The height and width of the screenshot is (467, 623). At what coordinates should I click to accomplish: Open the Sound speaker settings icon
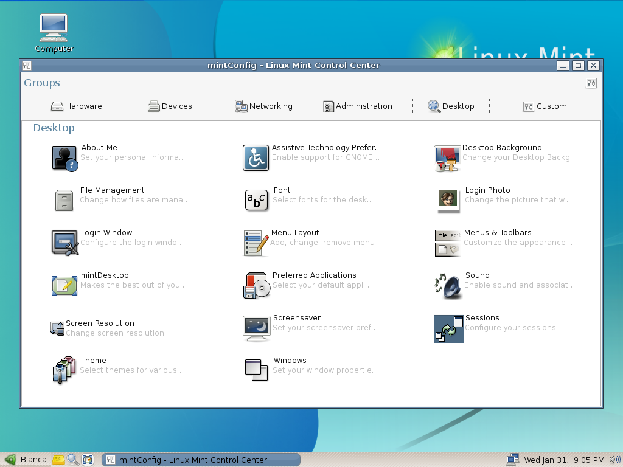click(448, 286)
